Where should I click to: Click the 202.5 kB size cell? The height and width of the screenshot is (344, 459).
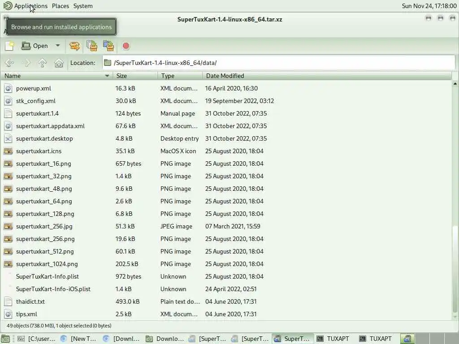127,264
